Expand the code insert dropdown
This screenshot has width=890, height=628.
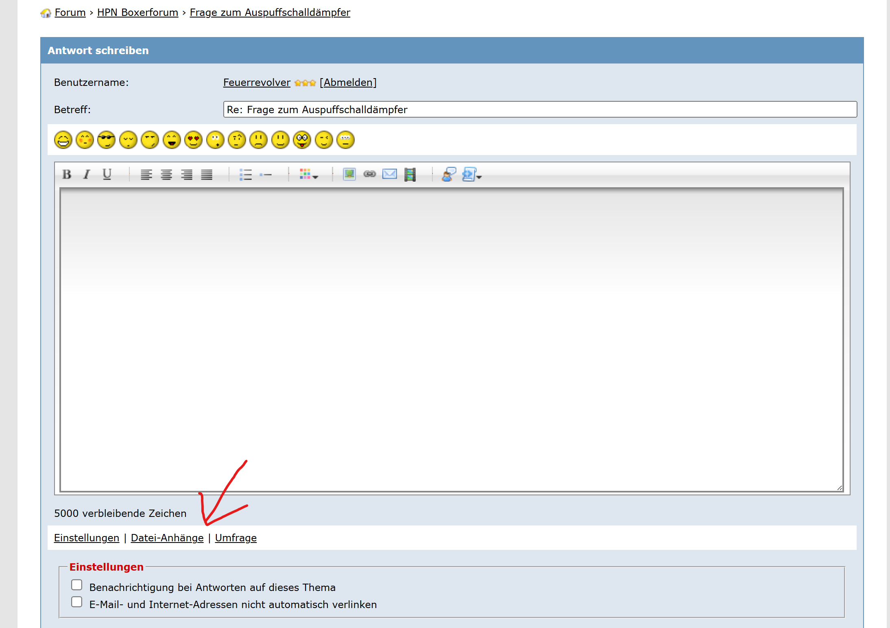click(x=472, y=175)
